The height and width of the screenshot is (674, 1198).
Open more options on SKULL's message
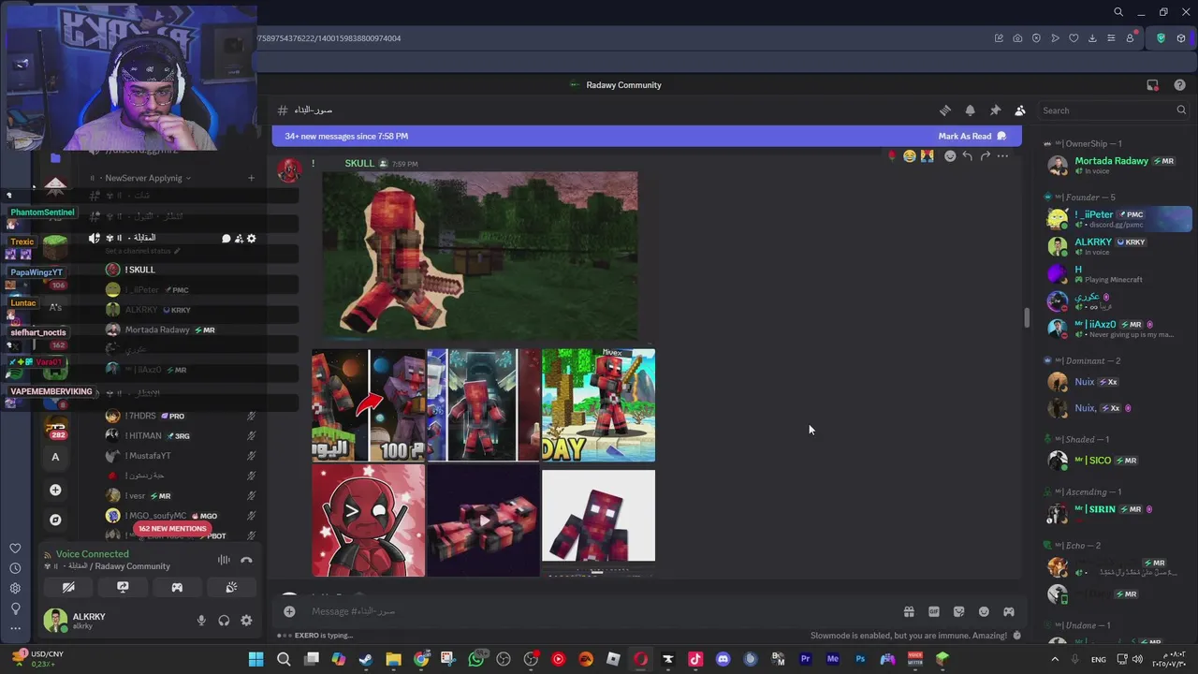point(1002,156)
